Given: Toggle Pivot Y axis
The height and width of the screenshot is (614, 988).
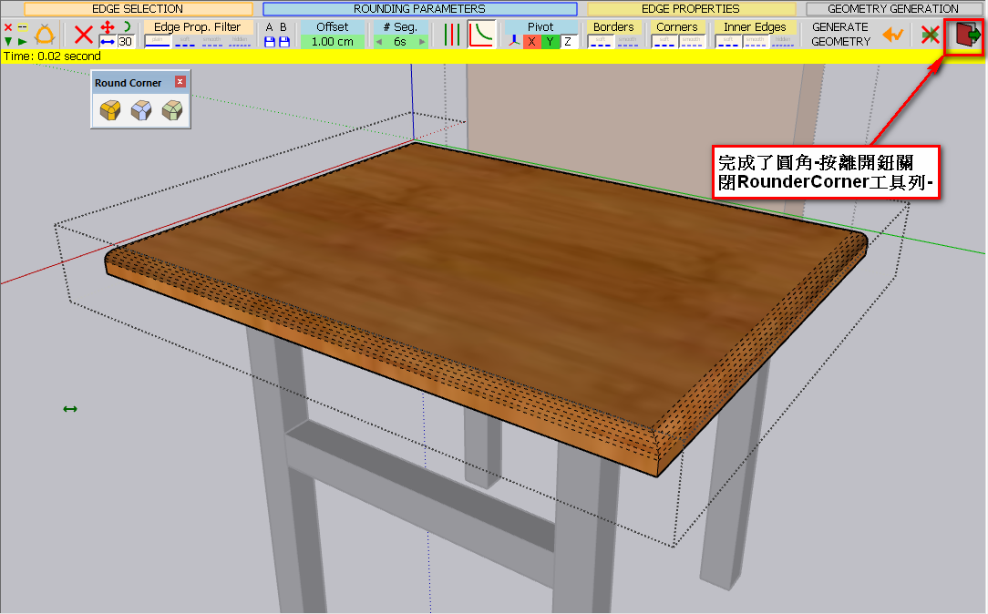Looking at the screenshot, I should (551, 42).
